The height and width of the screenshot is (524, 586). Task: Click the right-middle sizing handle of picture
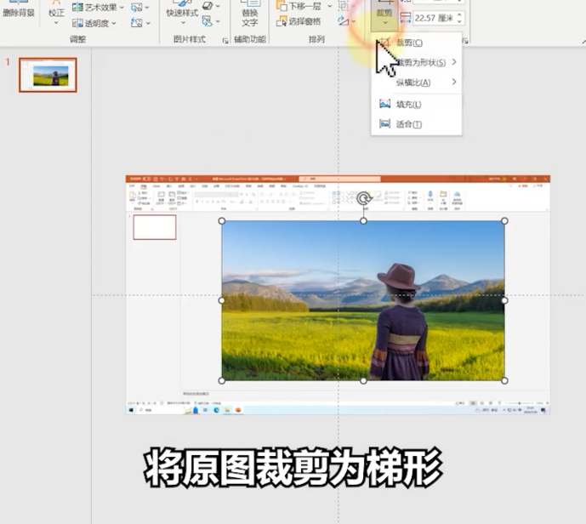[504, 300]
